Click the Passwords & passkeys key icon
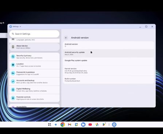The width and height of the screenshot is (163, 134). [13, 73]
